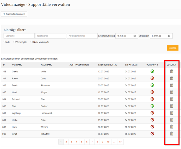Click red unlinked status icon for ID 305
The width and height of the screenshot is (181, 149).
(x=152, y=92)
